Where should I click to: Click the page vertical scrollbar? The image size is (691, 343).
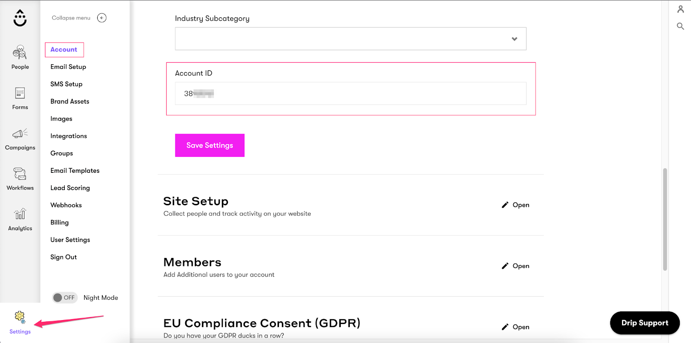(x=665, y=219)
